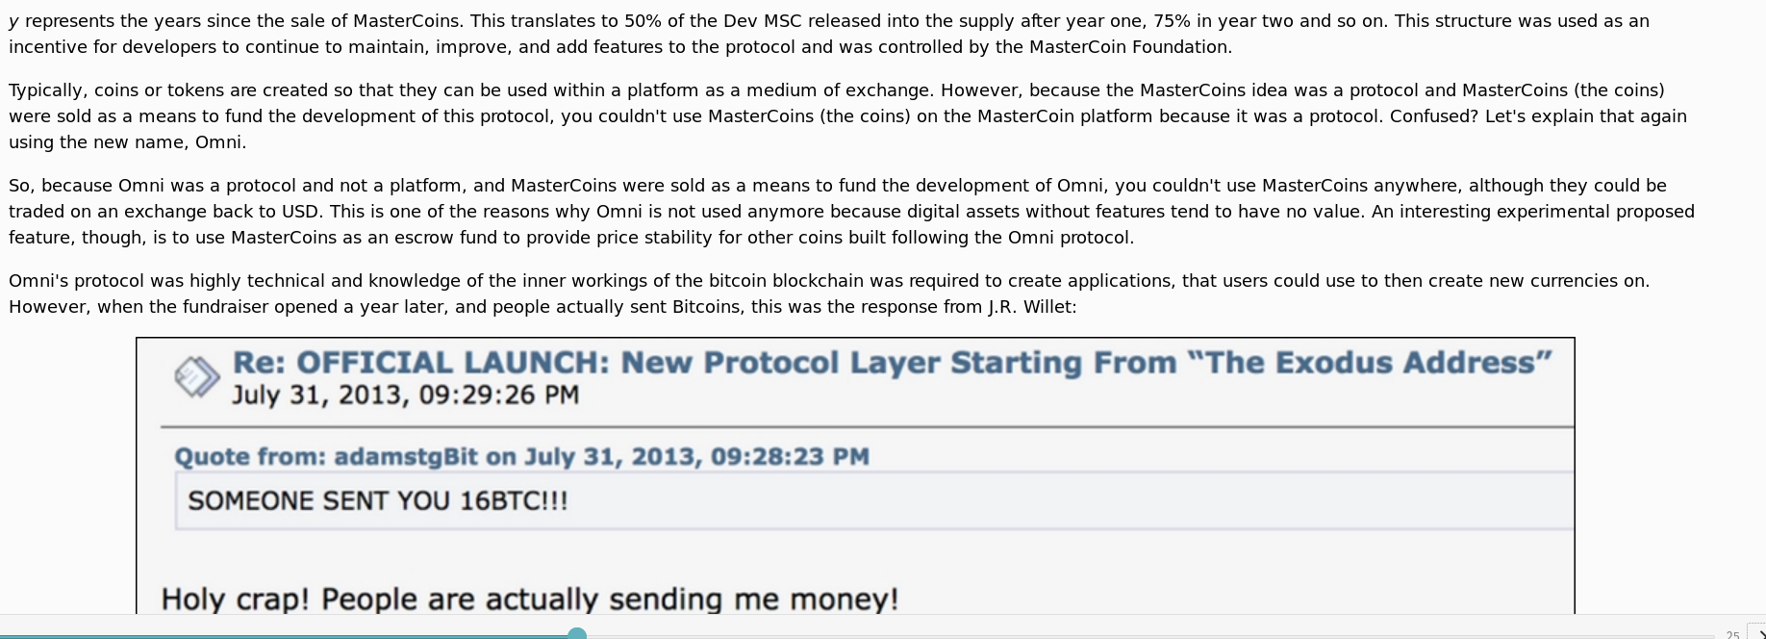Screen dimensions: 1766x639
Task: Click the paragraph starting "So, because Omni"
Action: point(846,211)
